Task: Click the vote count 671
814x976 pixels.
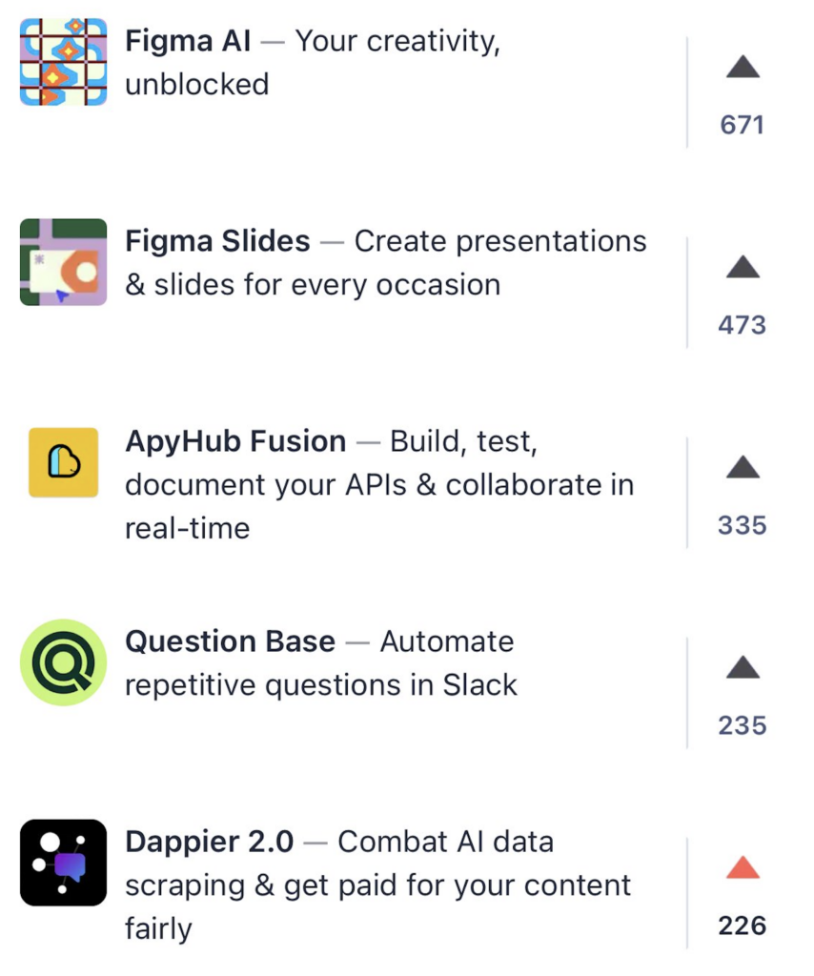Action: click(743, 124)
